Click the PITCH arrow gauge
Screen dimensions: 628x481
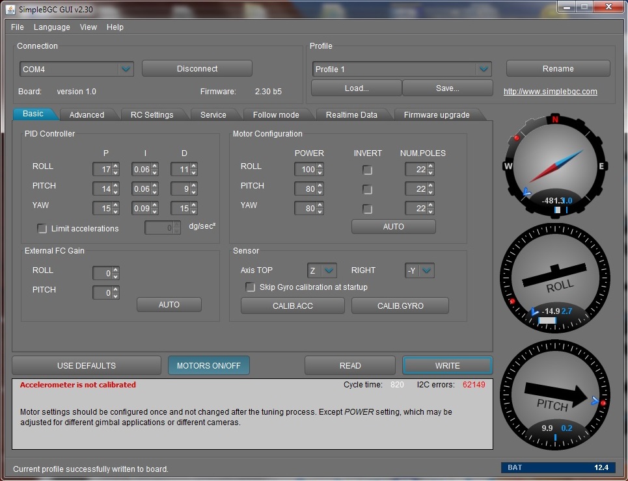click(x=555, y=398)
